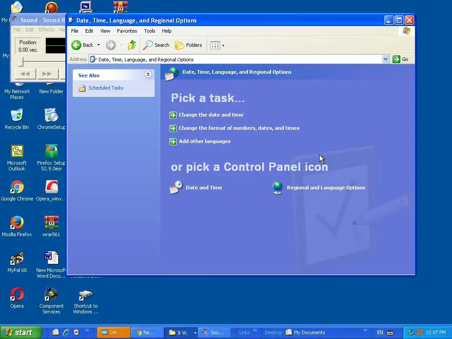Click the Start button
452x339 pixels.
tap(21, 332)
